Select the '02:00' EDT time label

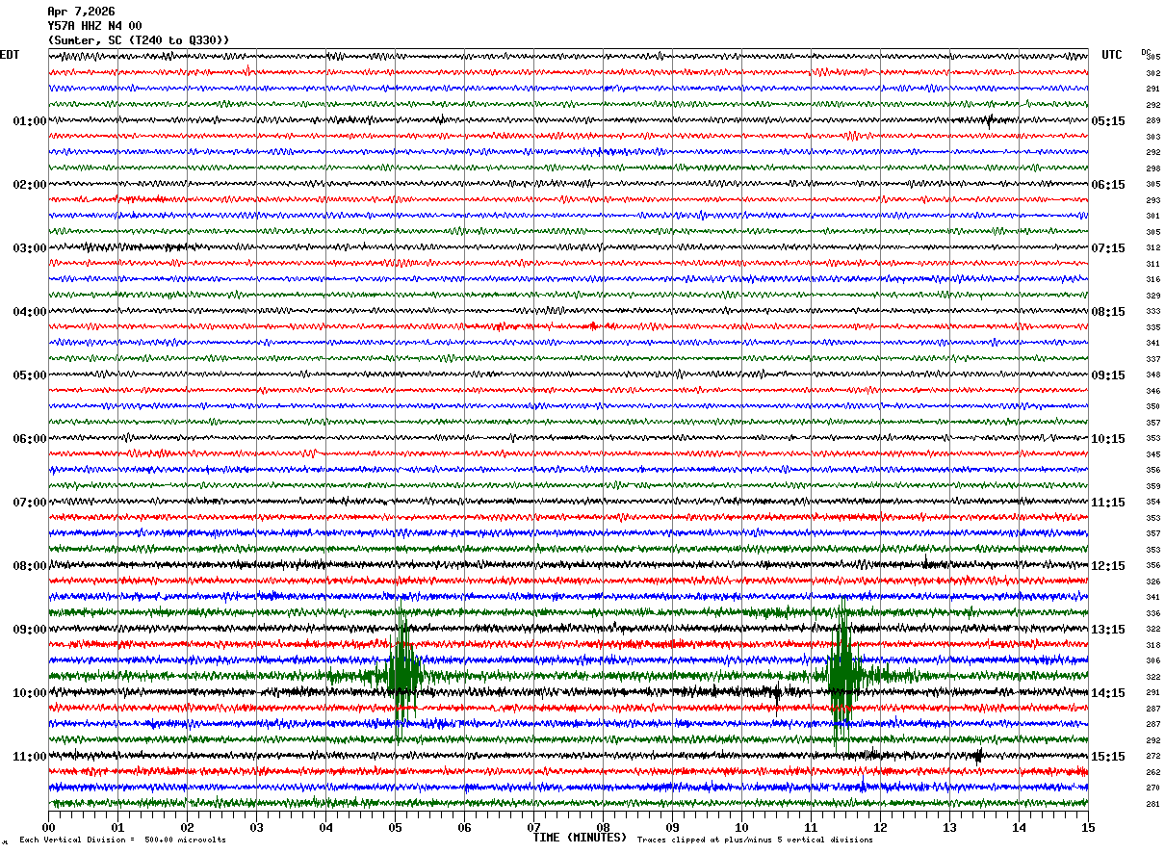[30, 185]
